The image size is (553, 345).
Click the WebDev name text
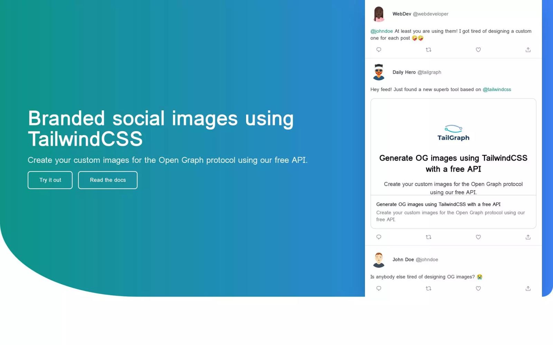click(x=402, y=14)
